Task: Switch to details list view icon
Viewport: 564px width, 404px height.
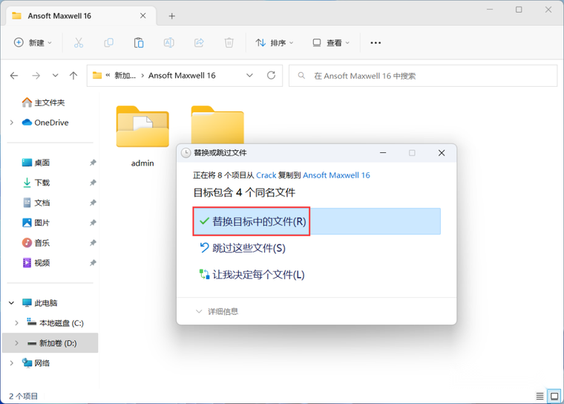Action: coord(540,397)
